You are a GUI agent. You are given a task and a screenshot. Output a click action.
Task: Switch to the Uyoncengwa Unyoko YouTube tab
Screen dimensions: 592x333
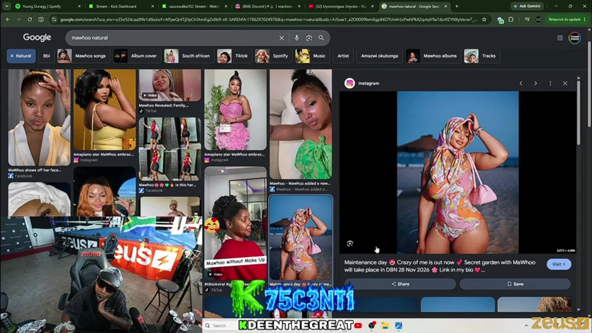(x=341, y=6)
